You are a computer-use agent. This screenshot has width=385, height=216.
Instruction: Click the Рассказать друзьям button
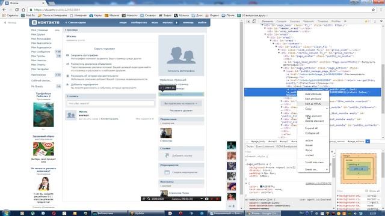coord(181,110)
